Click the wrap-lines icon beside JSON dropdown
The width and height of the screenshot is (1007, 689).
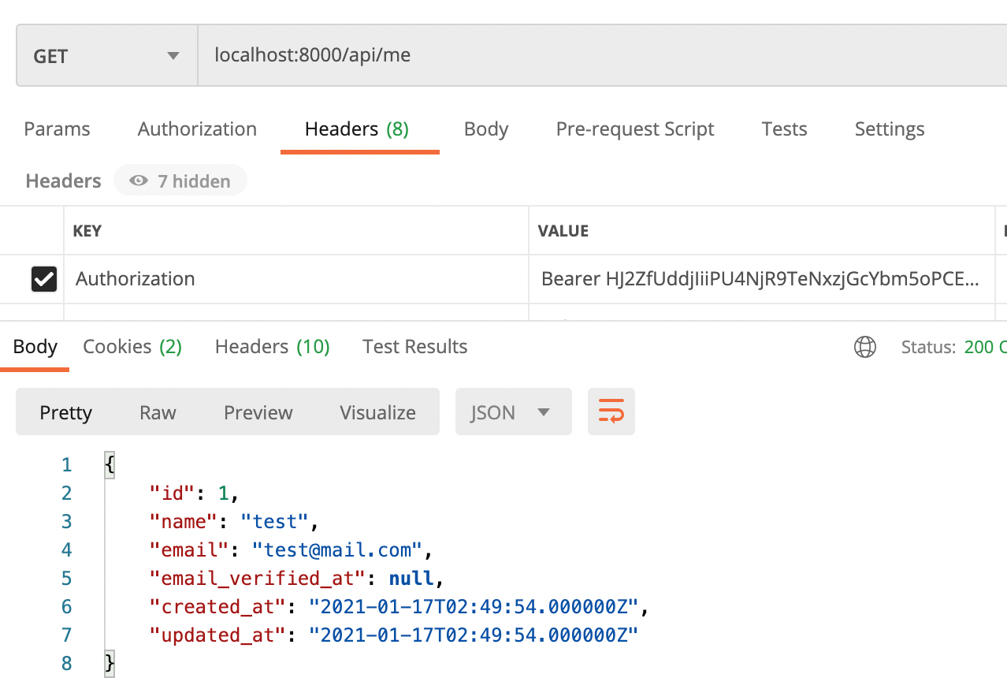point(611,411)
